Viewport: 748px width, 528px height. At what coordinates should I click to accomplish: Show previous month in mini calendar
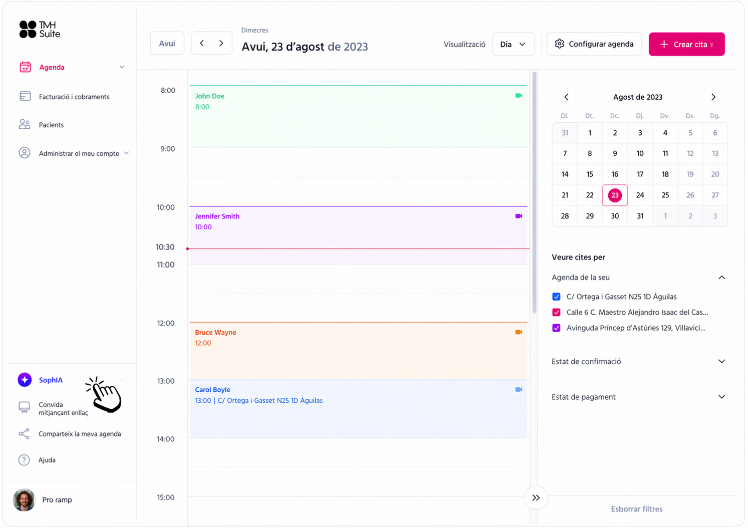567,97
